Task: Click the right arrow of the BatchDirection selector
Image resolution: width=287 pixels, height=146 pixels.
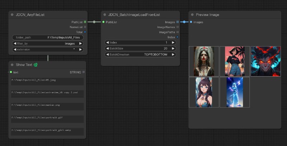Action: 173,55
